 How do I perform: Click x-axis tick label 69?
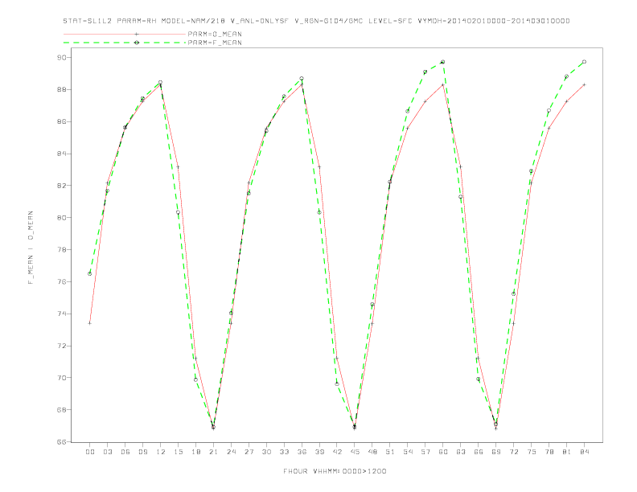(x=496, y=452)
